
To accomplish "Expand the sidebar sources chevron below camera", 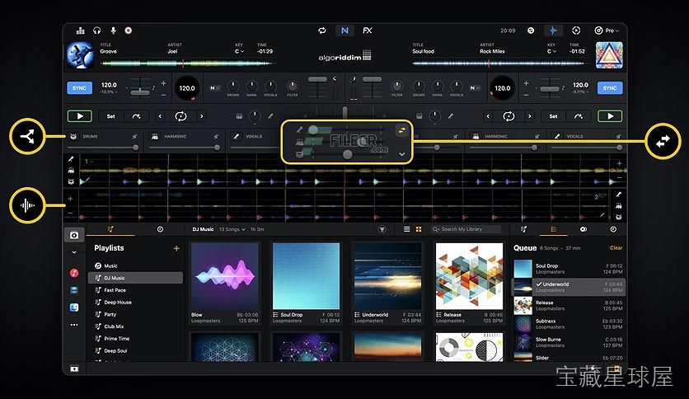I will click(74, 252).
